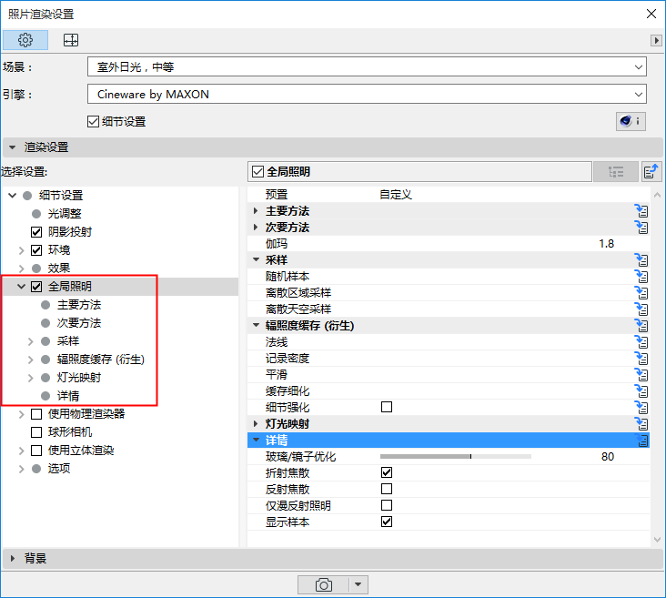Enable 仅漫反射照明 checkbox
This screenshot has height=598, width=666.
(x=387, y=505)
